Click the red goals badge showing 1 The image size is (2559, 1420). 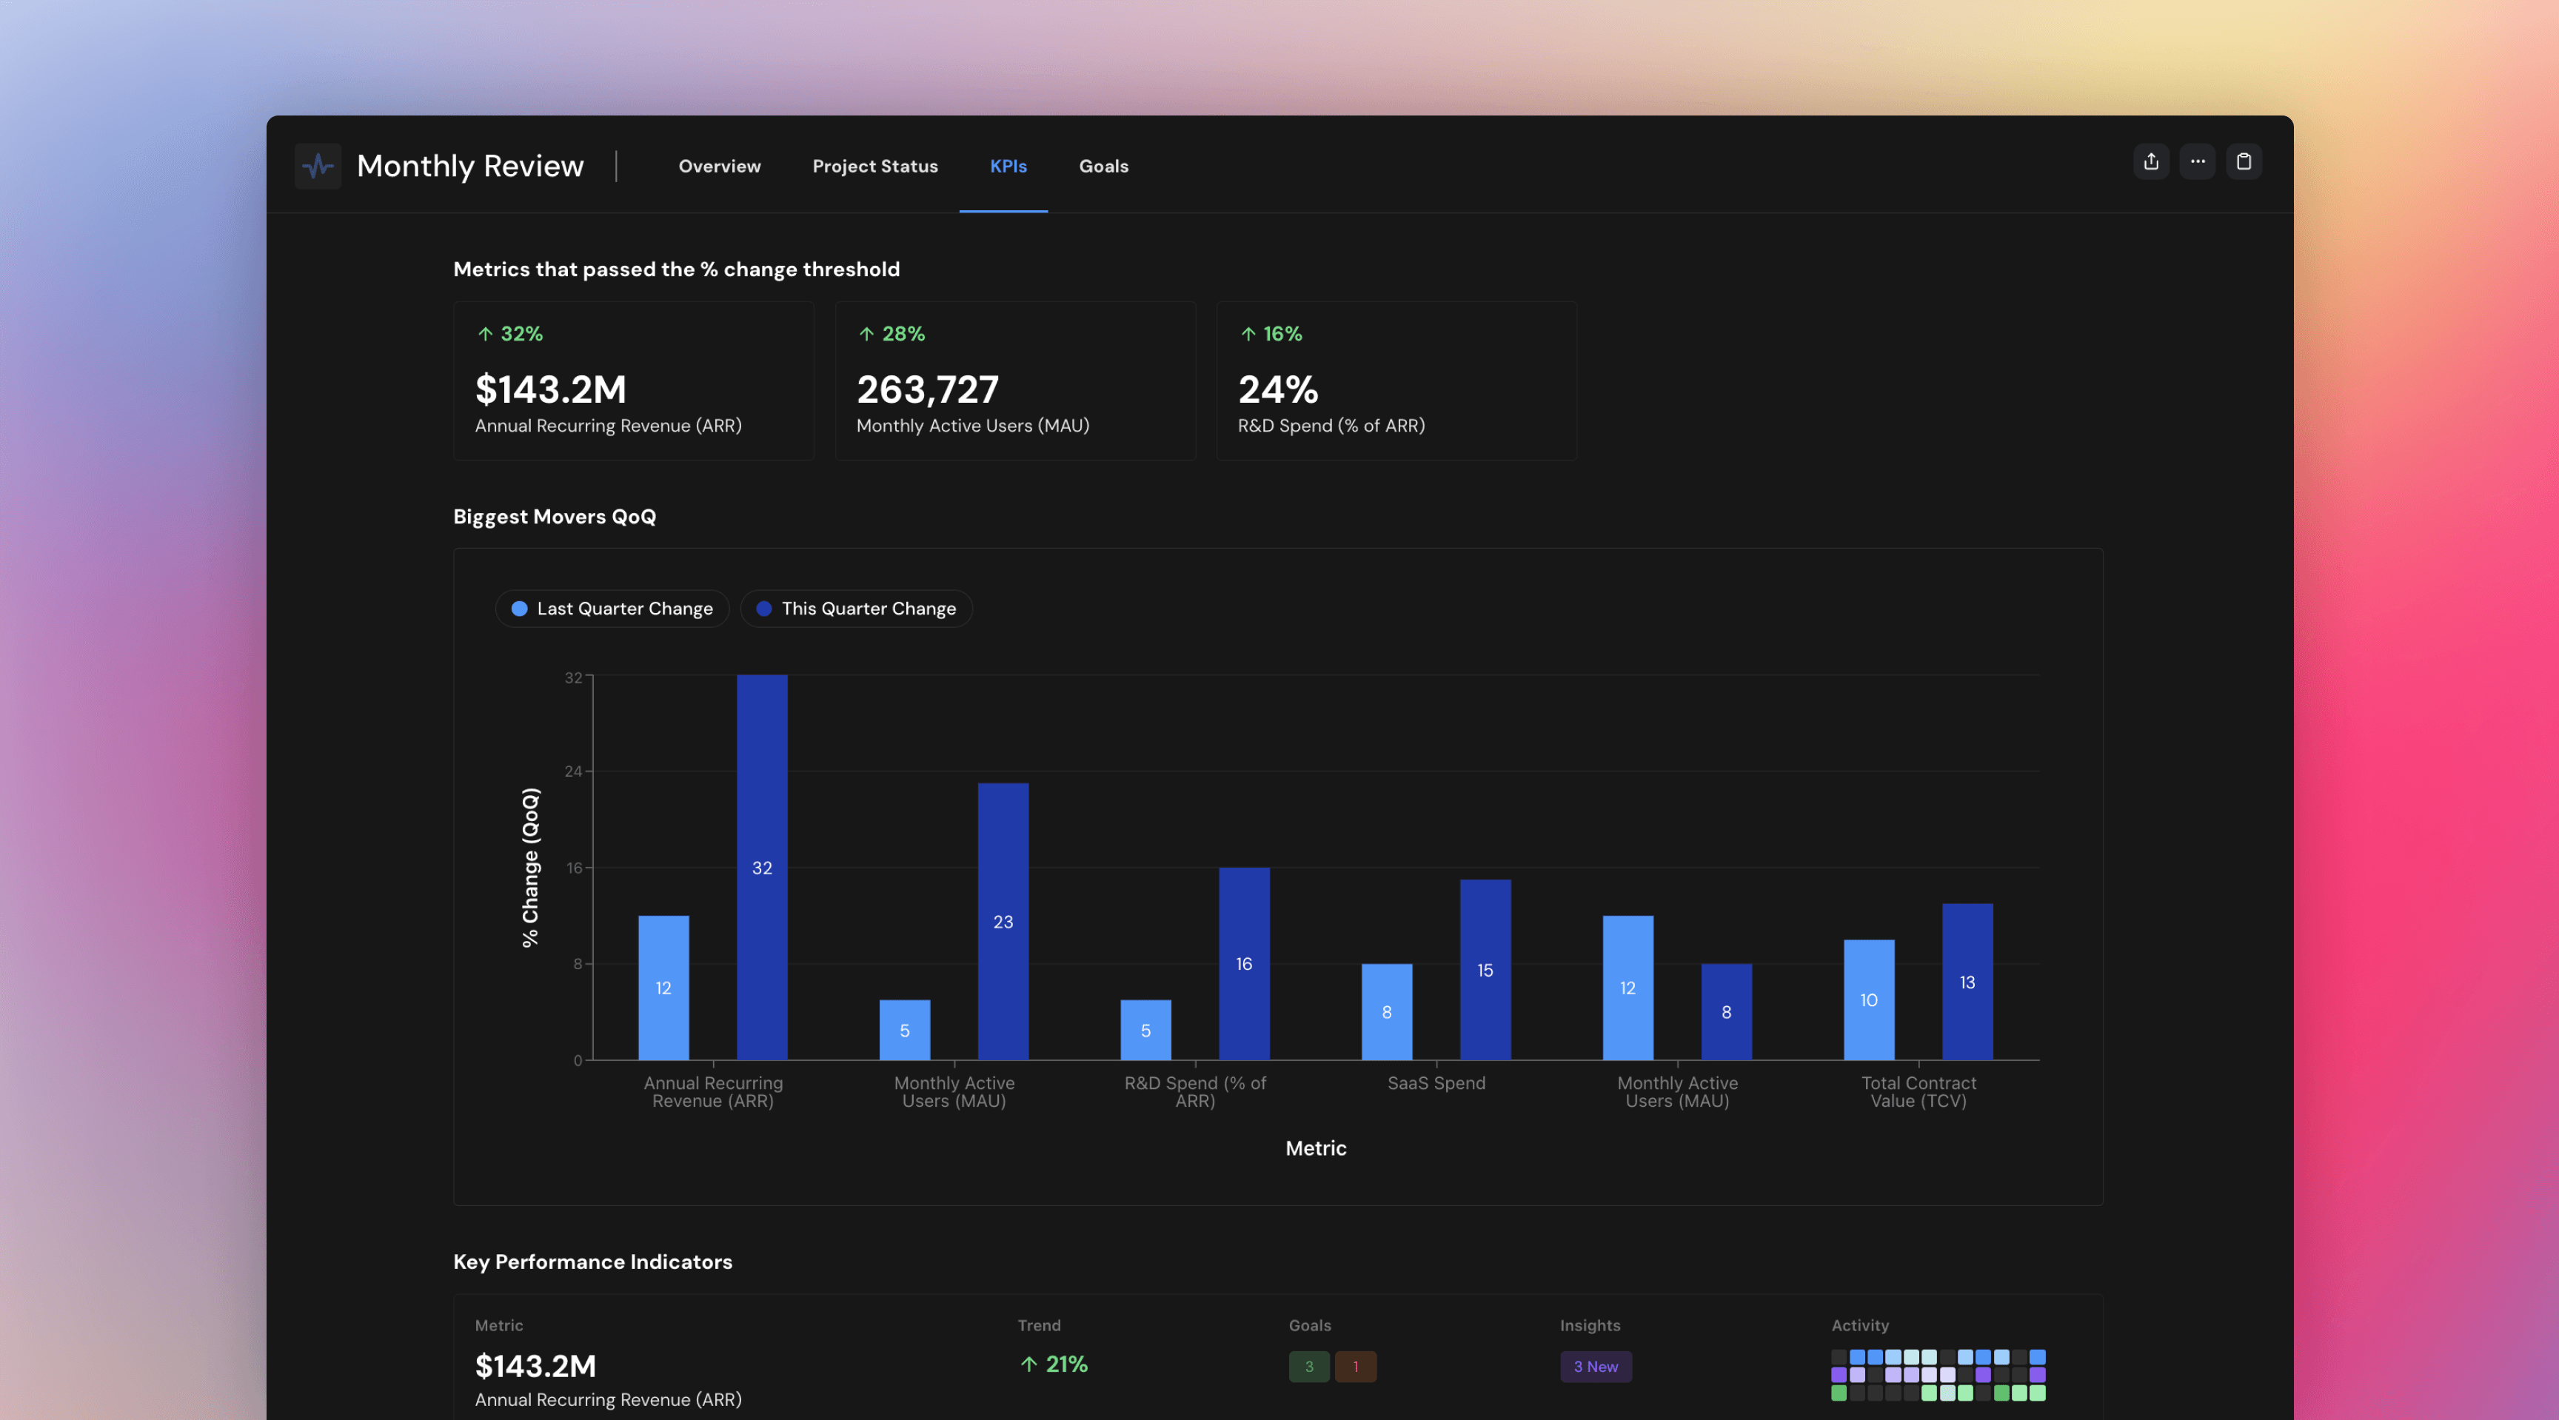click(x=1355, y=1367)
